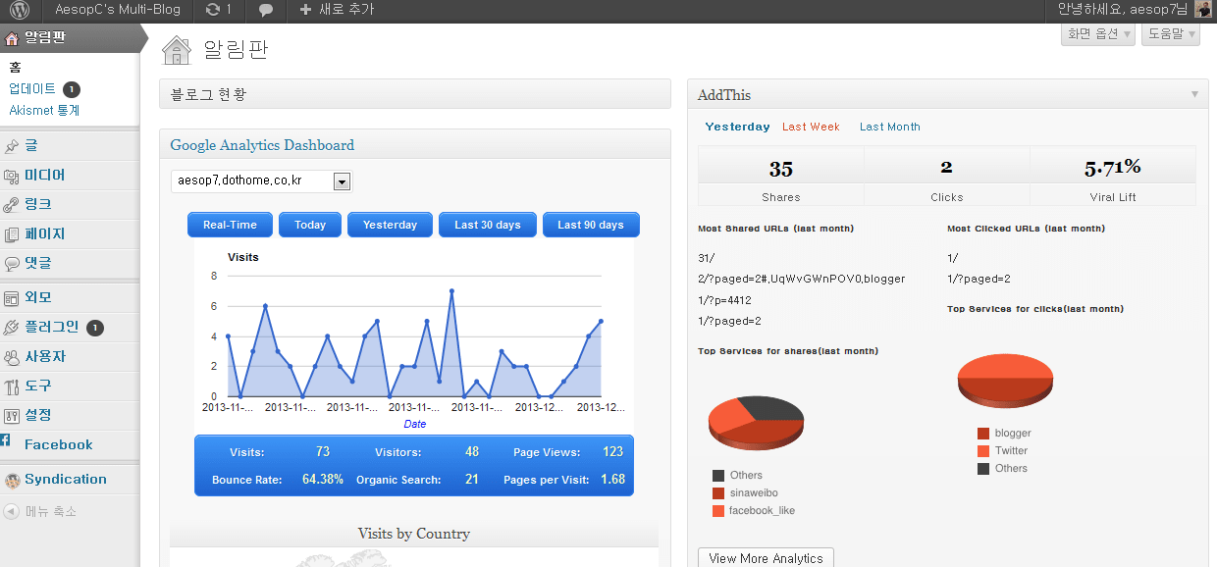Open the comments bubble in admin bar
This screenshot has width=1217, height=567.
[266, 10]
